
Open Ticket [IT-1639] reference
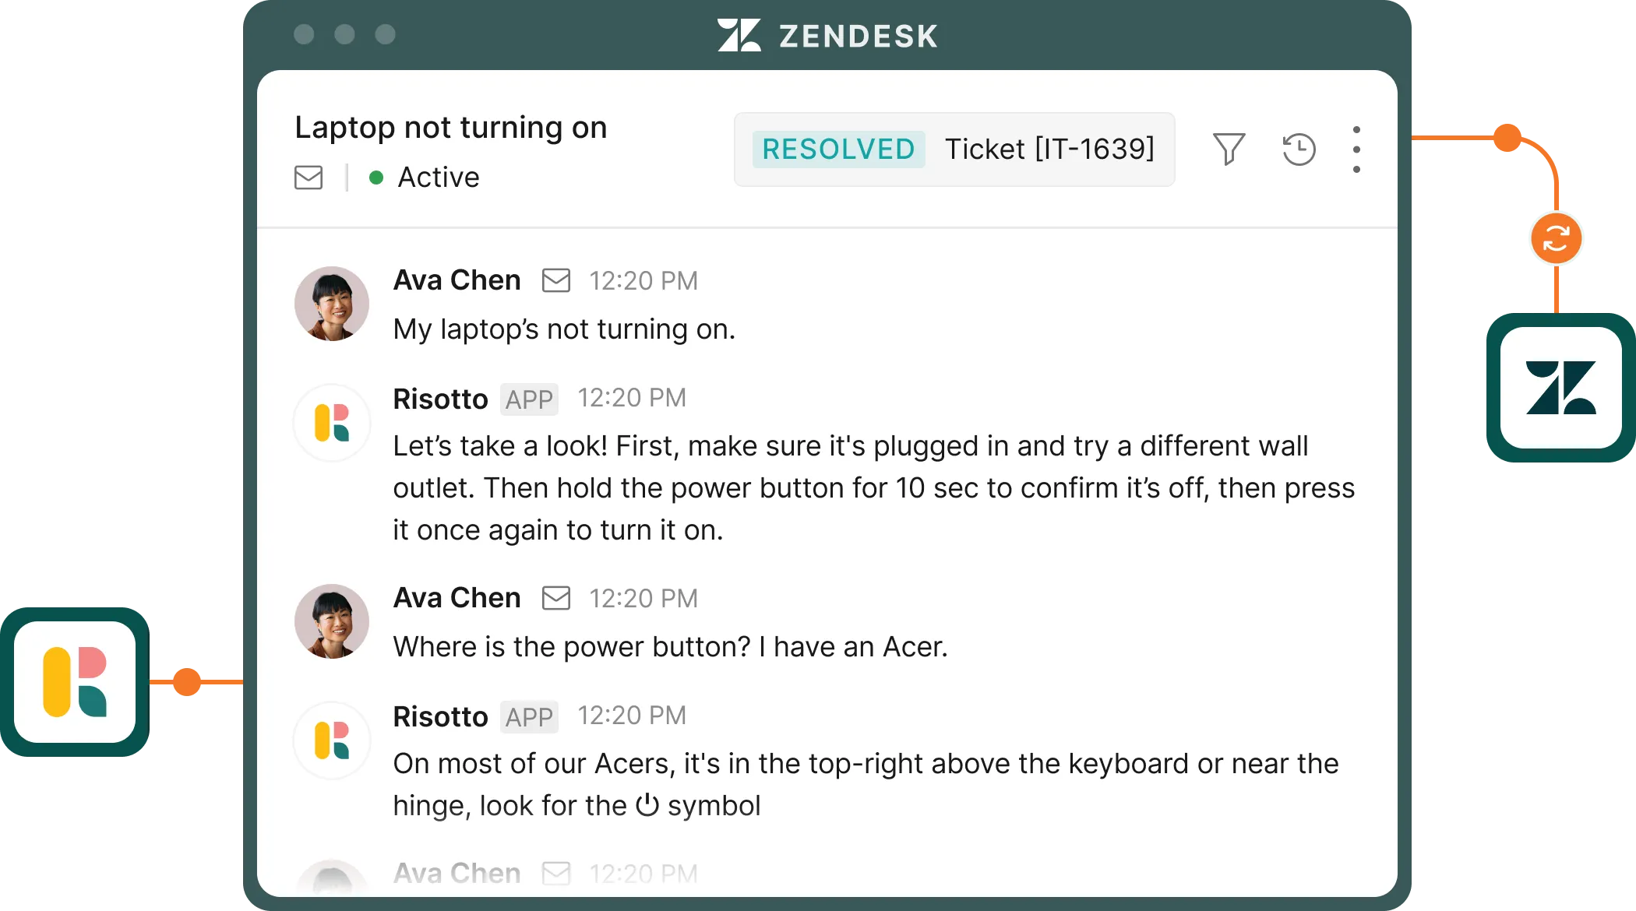coord(1049,149)
